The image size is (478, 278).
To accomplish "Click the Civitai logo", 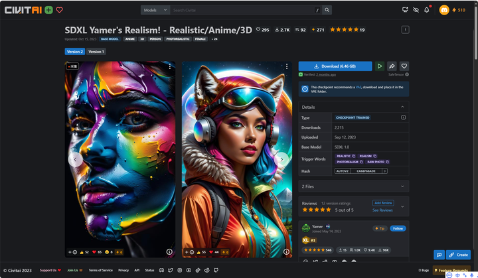I will pos(23,10).
